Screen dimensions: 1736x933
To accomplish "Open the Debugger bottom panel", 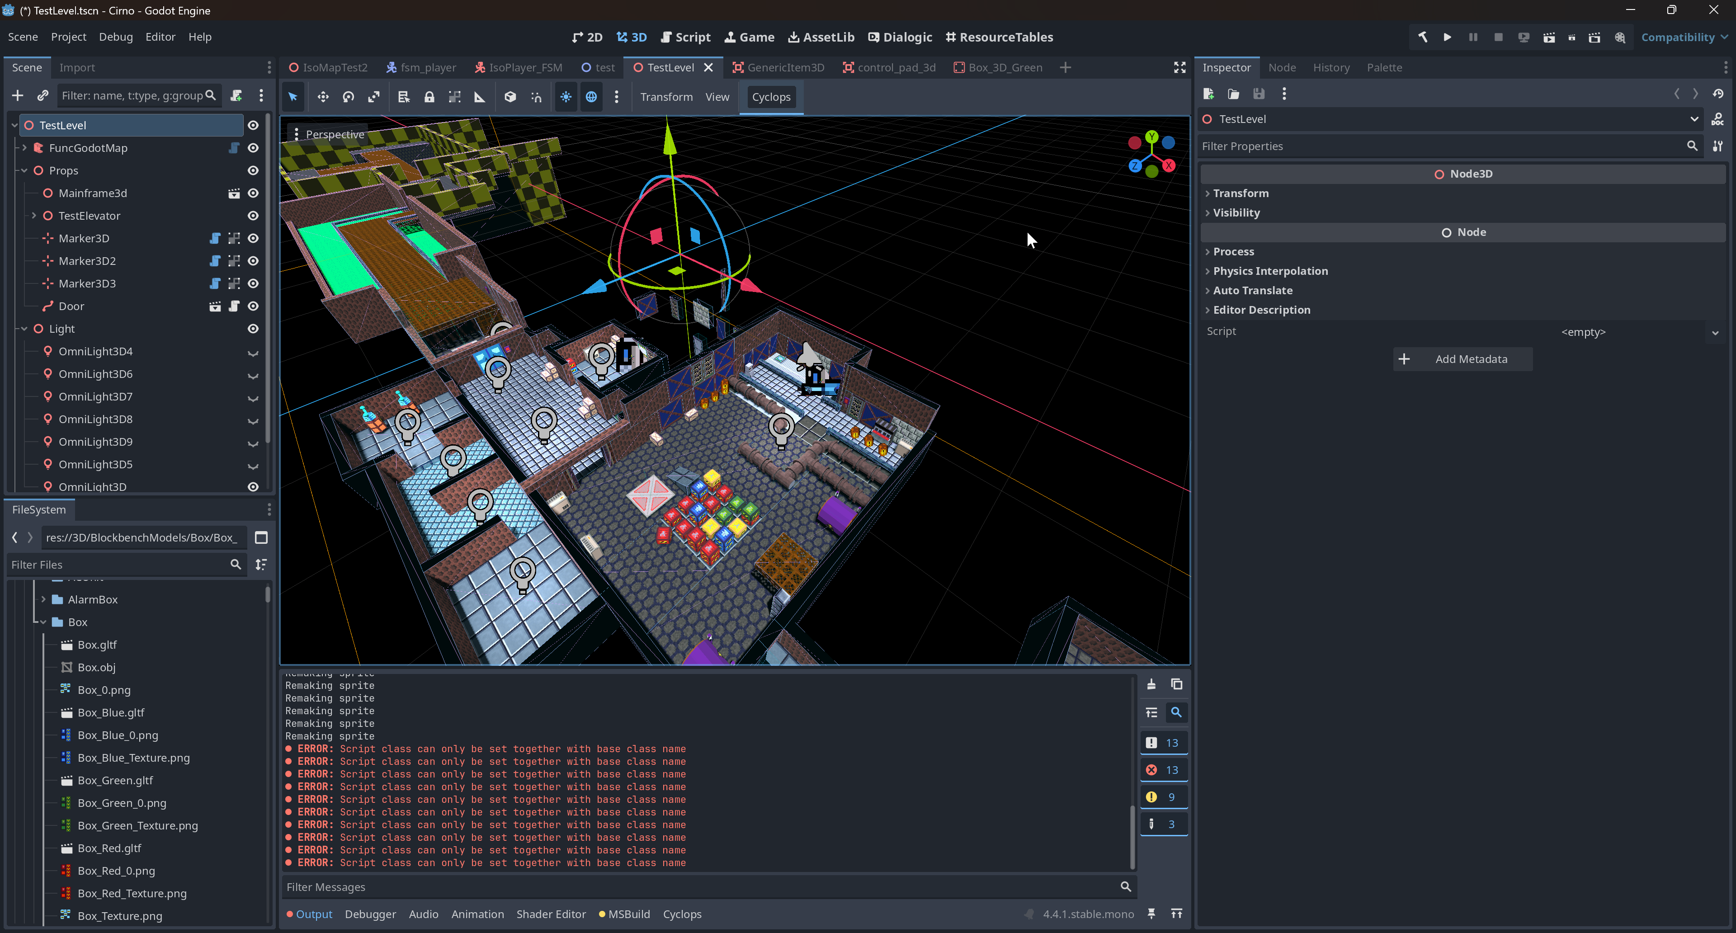I will pyautogui.click(x=370, y=914).
